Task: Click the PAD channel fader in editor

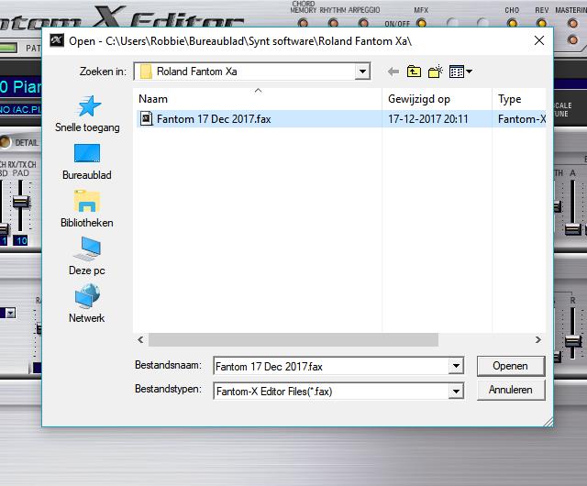Action: coord(20,202)
